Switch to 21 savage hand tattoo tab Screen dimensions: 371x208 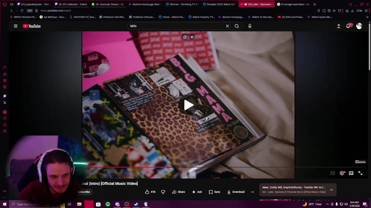[293, 4]
